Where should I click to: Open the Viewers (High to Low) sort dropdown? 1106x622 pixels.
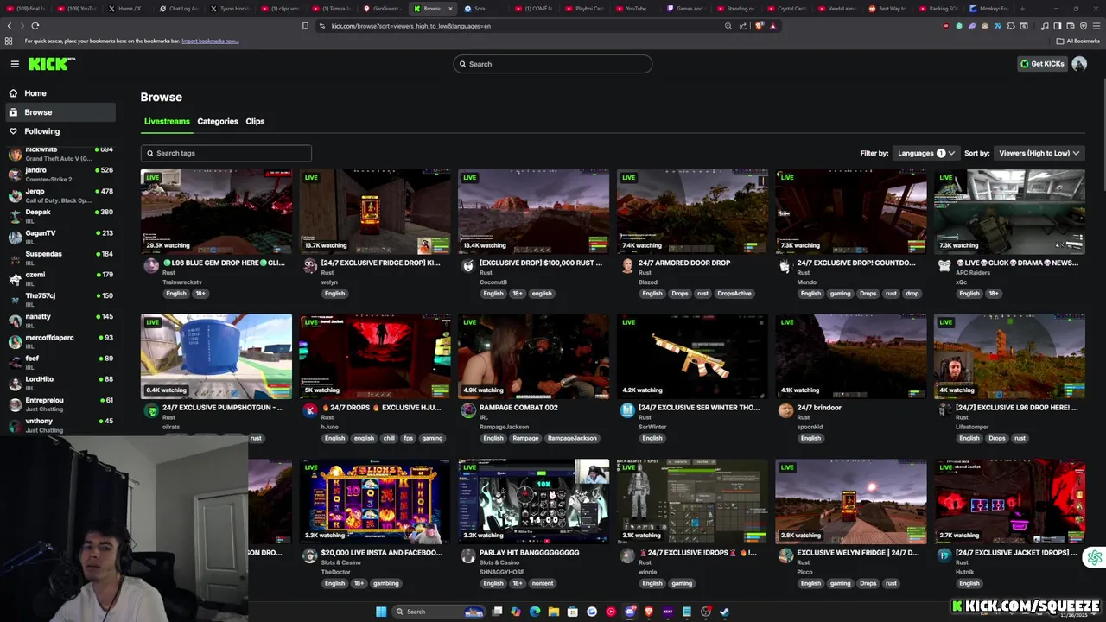coord(1039,153)
